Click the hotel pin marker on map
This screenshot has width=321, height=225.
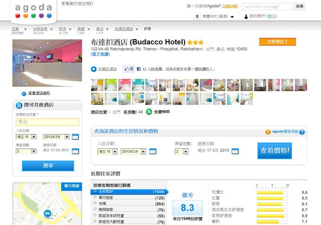tap(48, 214)
